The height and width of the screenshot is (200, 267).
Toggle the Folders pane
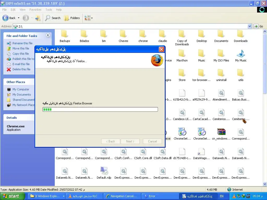(x=72, y=18)
